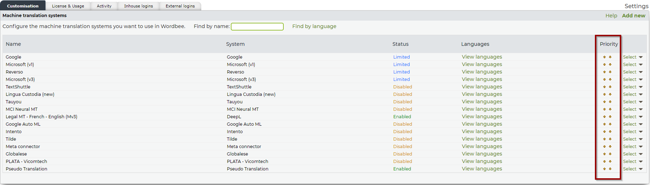The width and height of the screenshot is (650, 185).
Task: Move Tauyou down in the priority list
Action: tap(610, 102)
